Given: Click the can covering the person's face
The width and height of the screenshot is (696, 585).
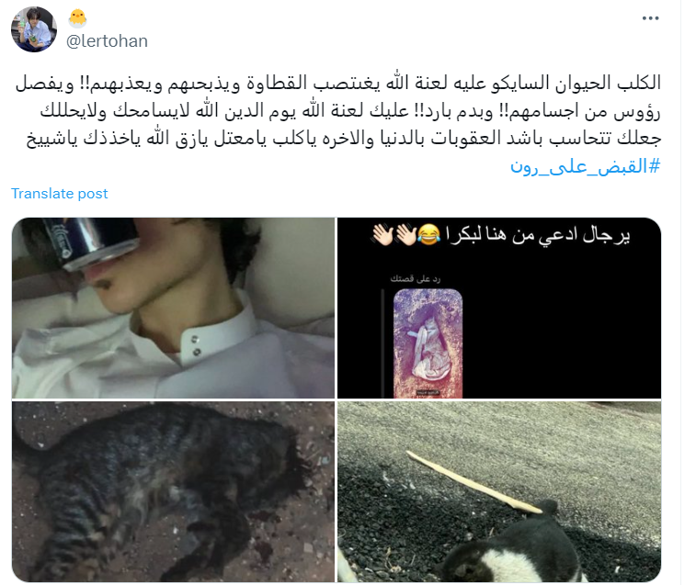Looking at the screenshot, I should click(x=95, y=242).
